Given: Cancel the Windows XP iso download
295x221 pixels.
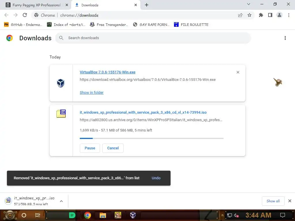Looking at the screenshot, I should pos(113,148).
